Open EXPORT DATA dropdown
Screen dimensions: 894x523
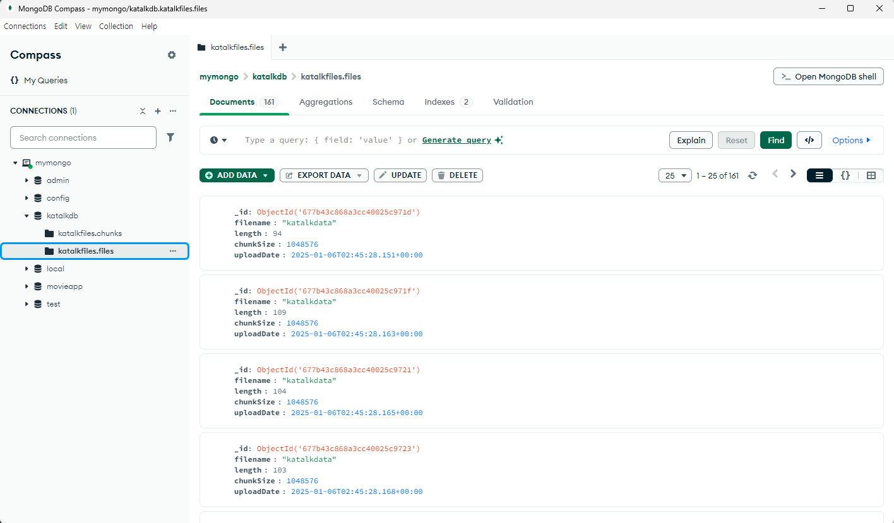[324, 175]
